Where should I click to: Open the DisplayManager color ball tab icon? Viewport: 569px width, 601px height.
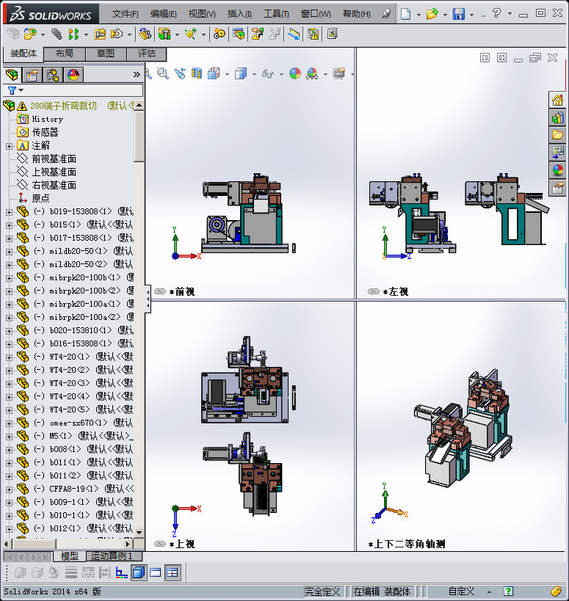click(73, 75)
